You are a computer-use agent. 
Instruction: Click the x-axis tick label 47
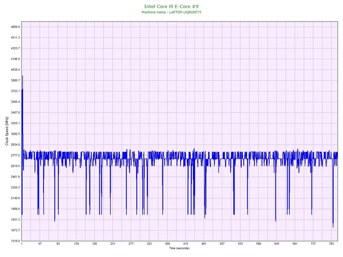40,244
